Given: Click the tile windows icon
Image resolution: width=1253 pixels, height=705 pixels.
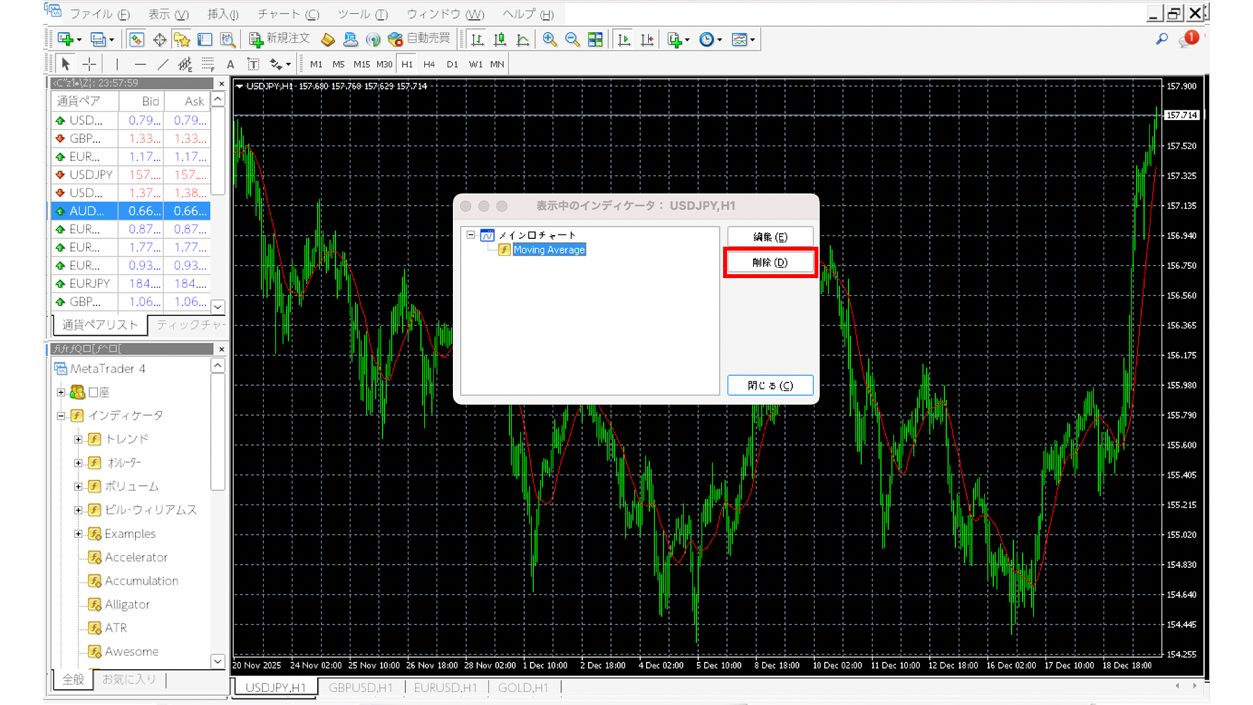Looking at the screenshot, I should tap(595, 40).
